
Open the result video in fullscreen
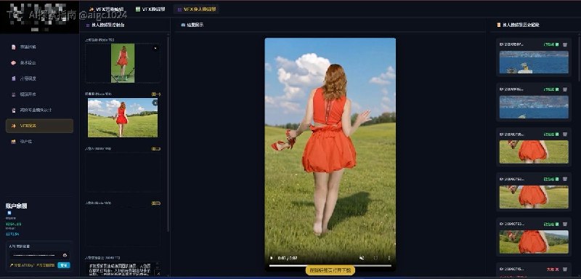(375, 258)
